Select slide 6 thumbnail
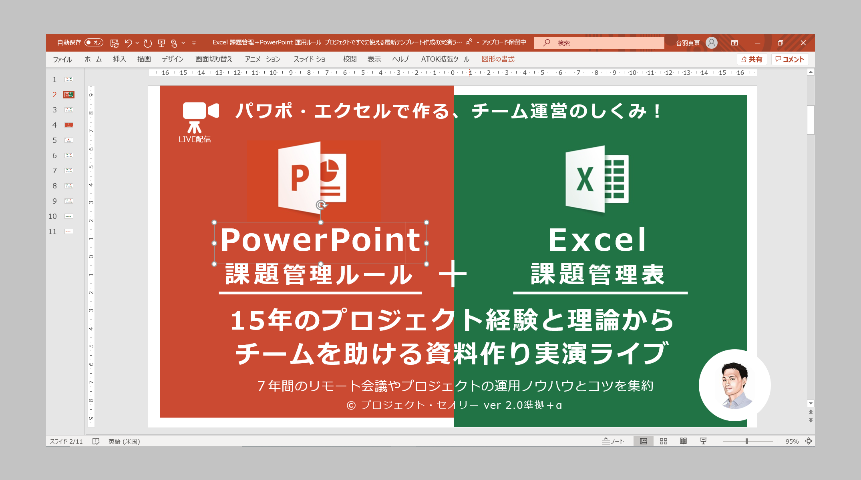861x480 pixels. [69, 155]
